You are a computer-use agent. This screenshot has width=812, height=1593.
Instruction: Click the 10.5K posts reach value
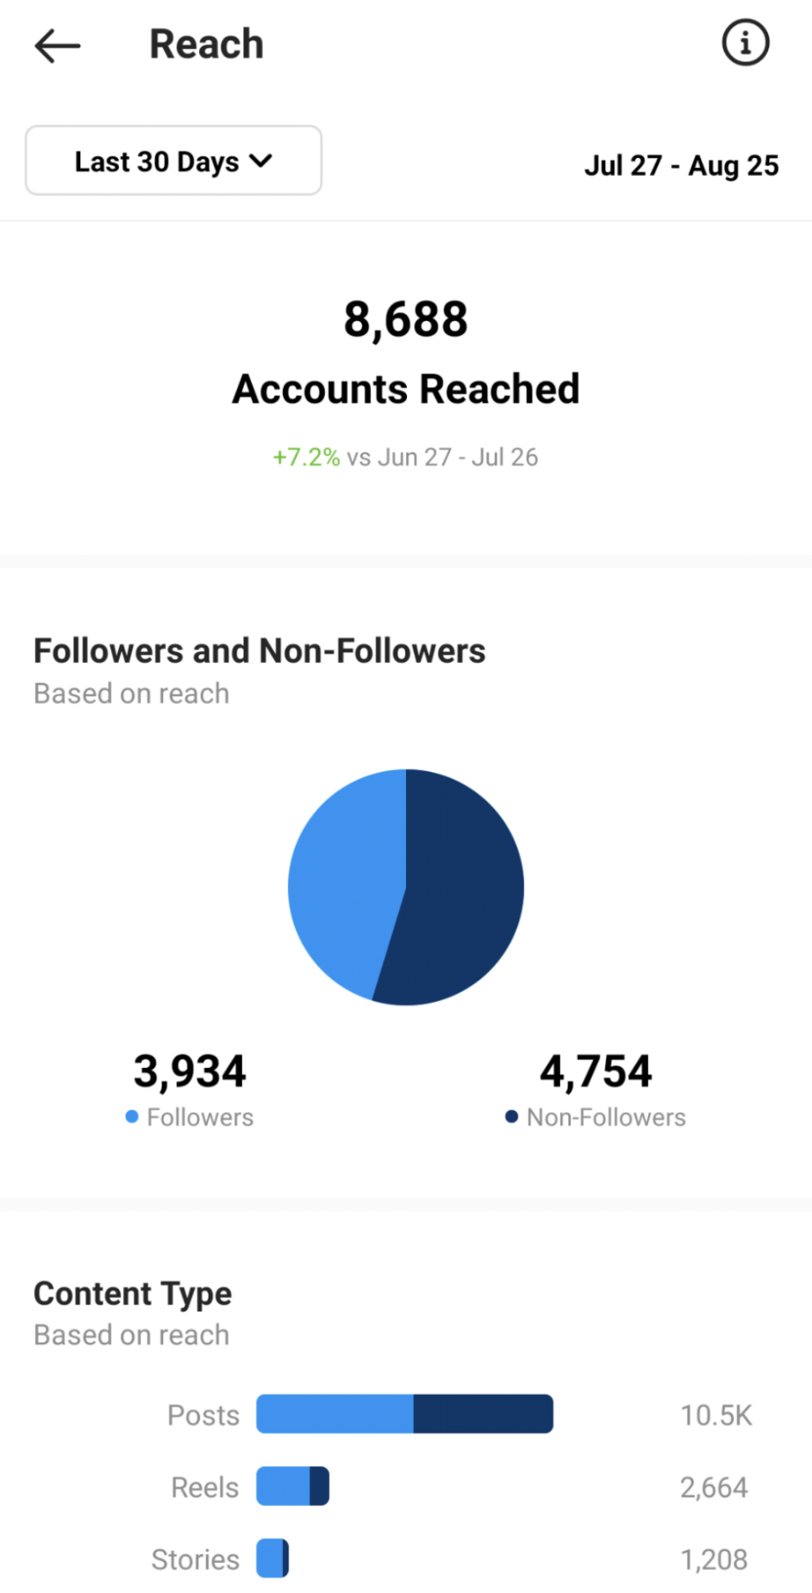tap(716, 1415)
